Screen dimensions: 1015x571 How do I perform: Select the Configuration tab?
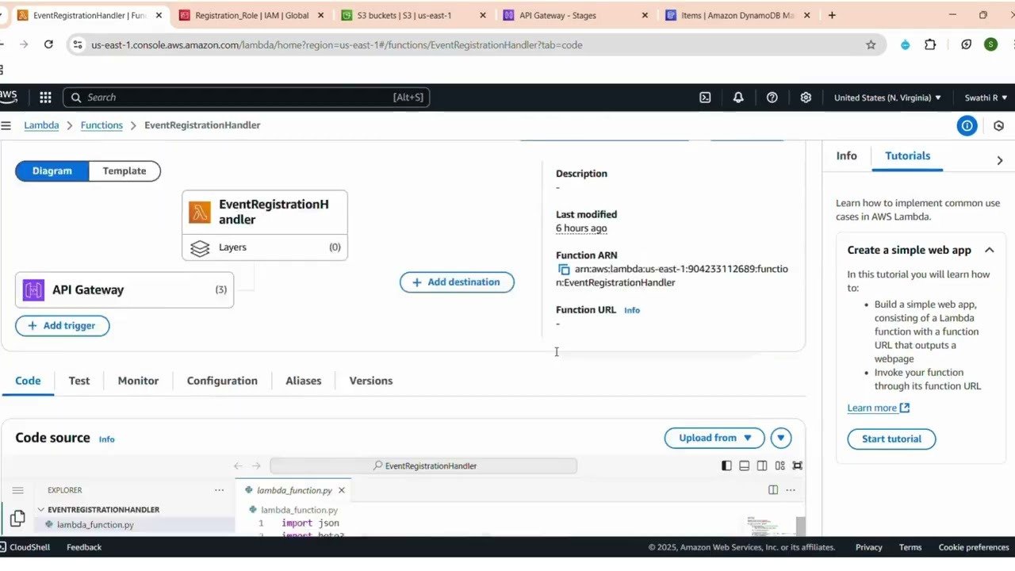(222, 381)
